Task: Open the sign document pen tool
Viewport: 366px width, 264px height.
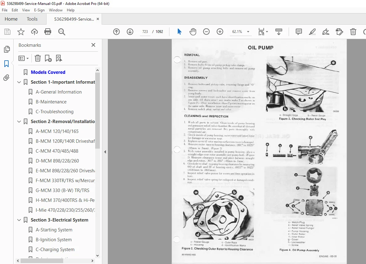Action: tap(326, 32)
